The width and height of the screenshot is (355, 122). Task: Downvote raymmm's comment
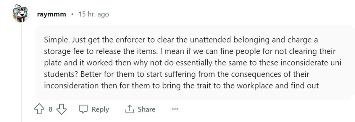(61, 109)
